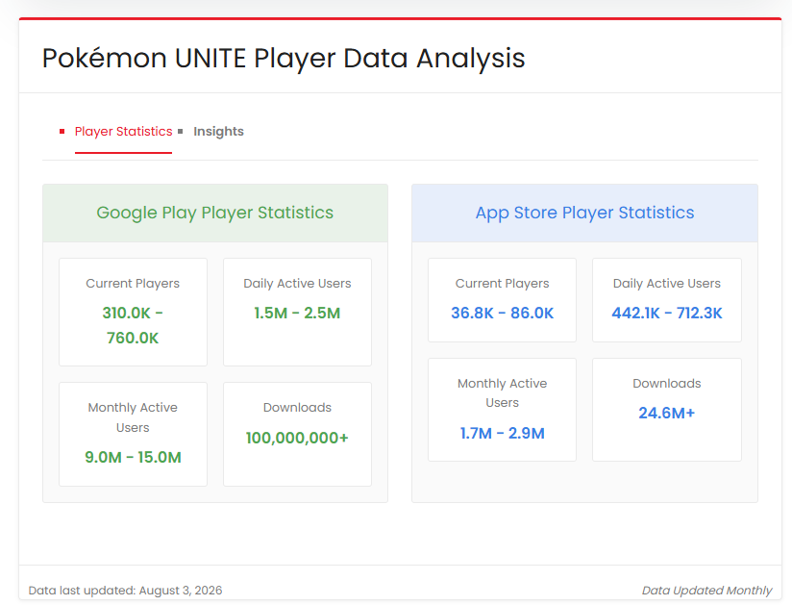This screenshot has height=605, width=792.
Task: Click the Data Updated Monthly note
Action: click(706, 591)
